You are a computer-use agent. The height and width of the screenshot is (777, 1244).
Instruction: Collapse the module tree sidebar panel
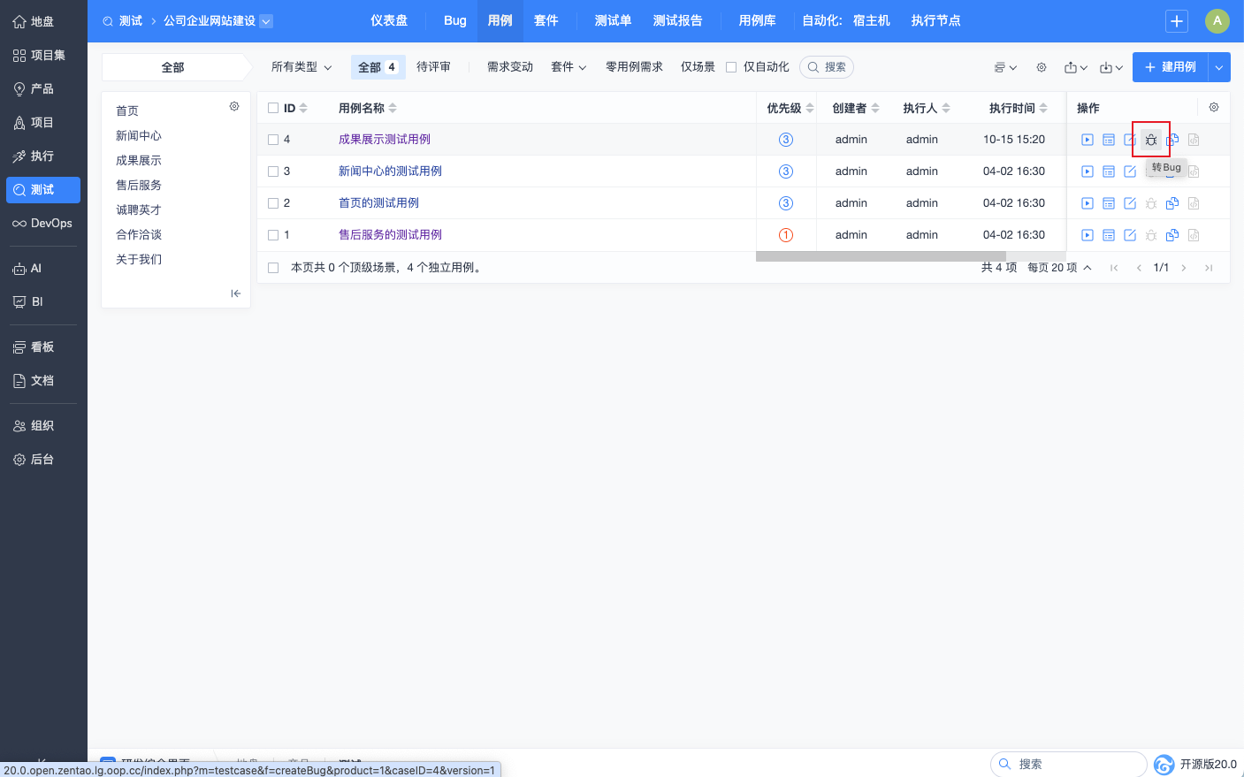point(235,293)
